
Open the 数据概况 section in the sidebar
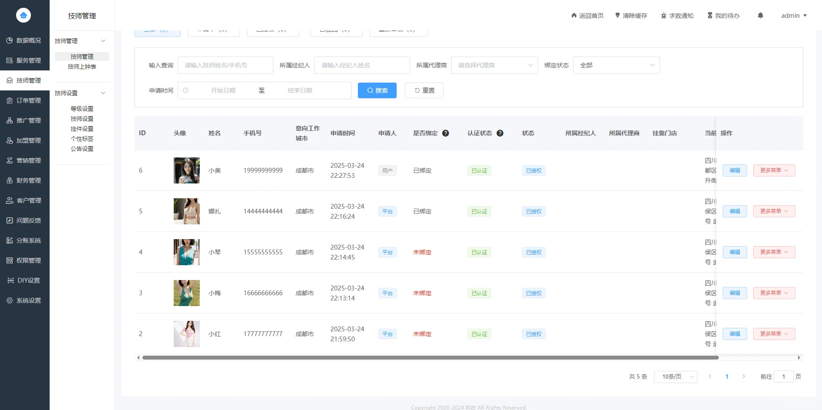pyautogui.click(x=25, y=40)
